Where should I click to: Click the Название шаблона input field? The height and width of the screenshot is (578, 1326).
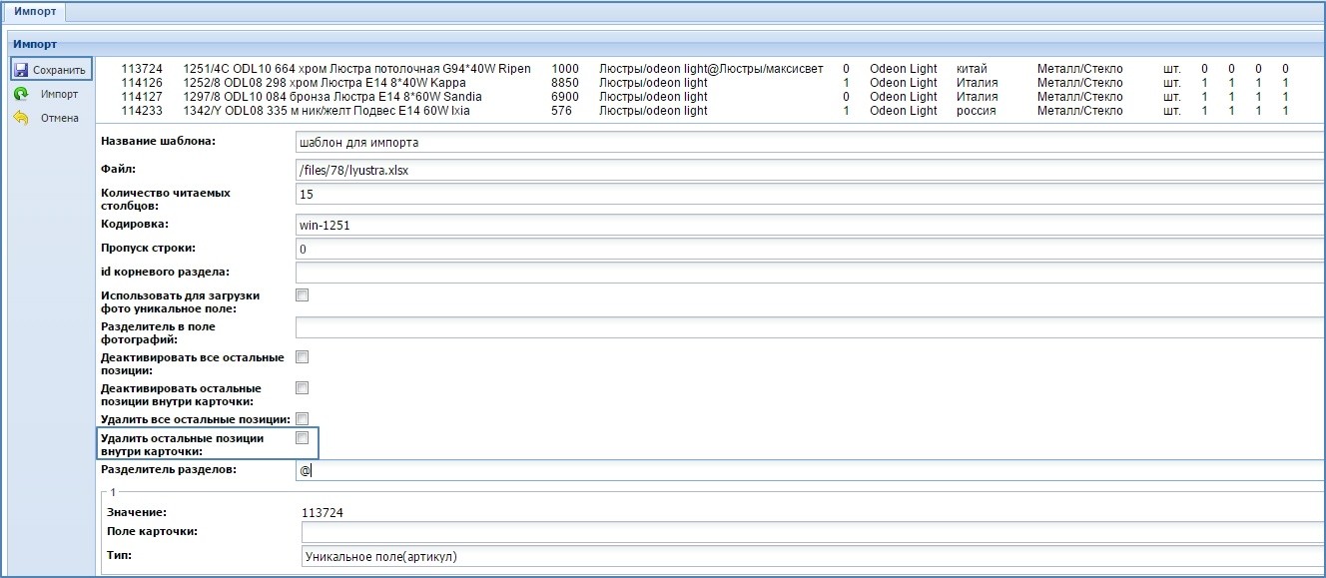pyautogui.click(x=809, y=142)
